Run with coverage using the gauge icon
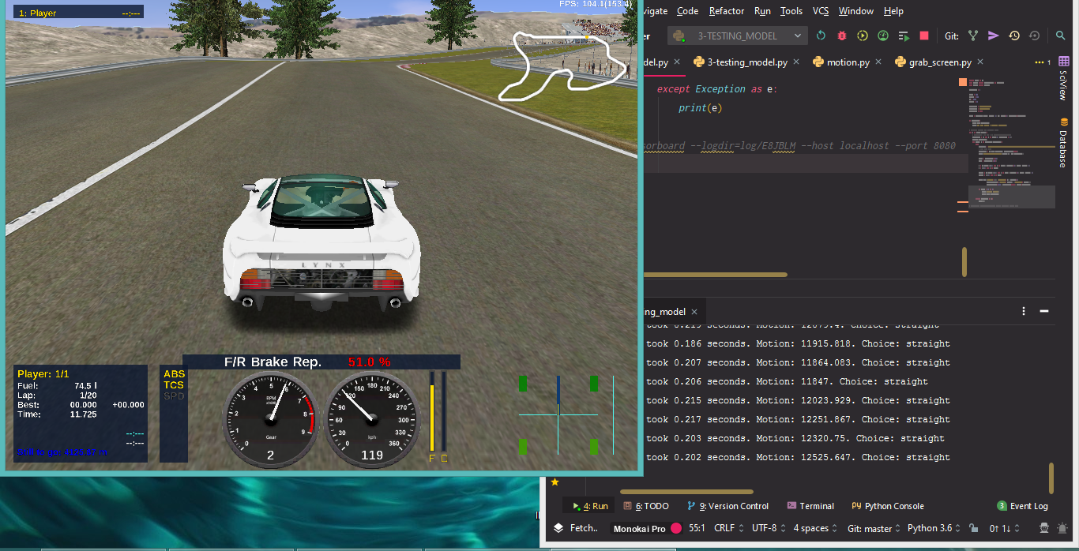This screenshot has width=1079, height=551. (884, 36)
